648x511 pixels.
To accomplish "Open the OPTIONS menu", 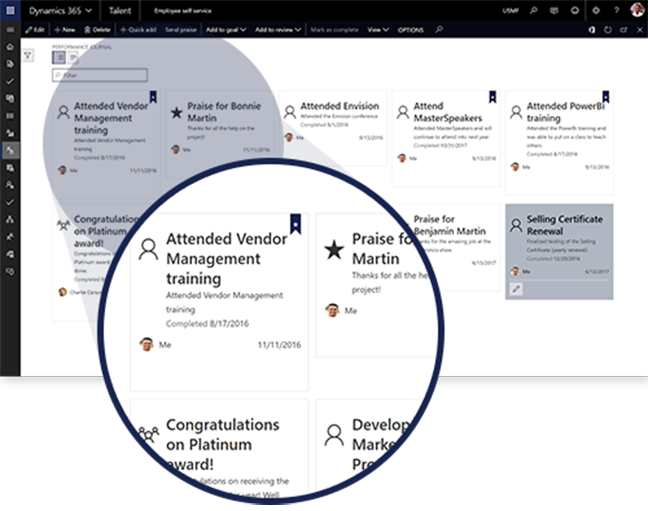I will tap(410, 30).
